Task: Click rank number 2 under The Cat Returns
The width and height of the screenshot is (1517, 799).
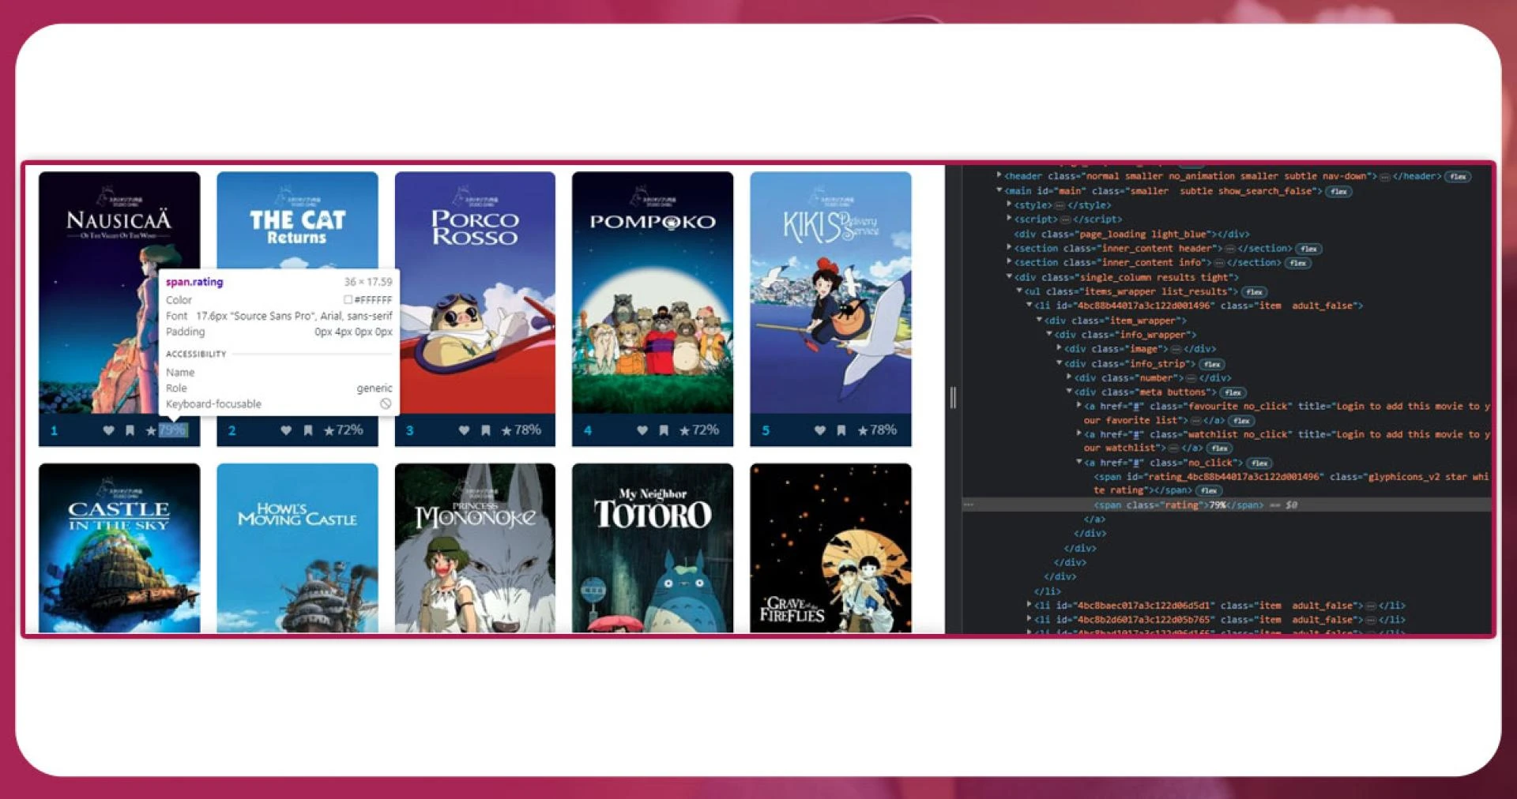Action: [232, 431]
